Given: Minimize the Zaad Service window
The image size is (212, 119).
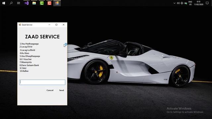Looking at the screenshot, I should tap(49, 25).
